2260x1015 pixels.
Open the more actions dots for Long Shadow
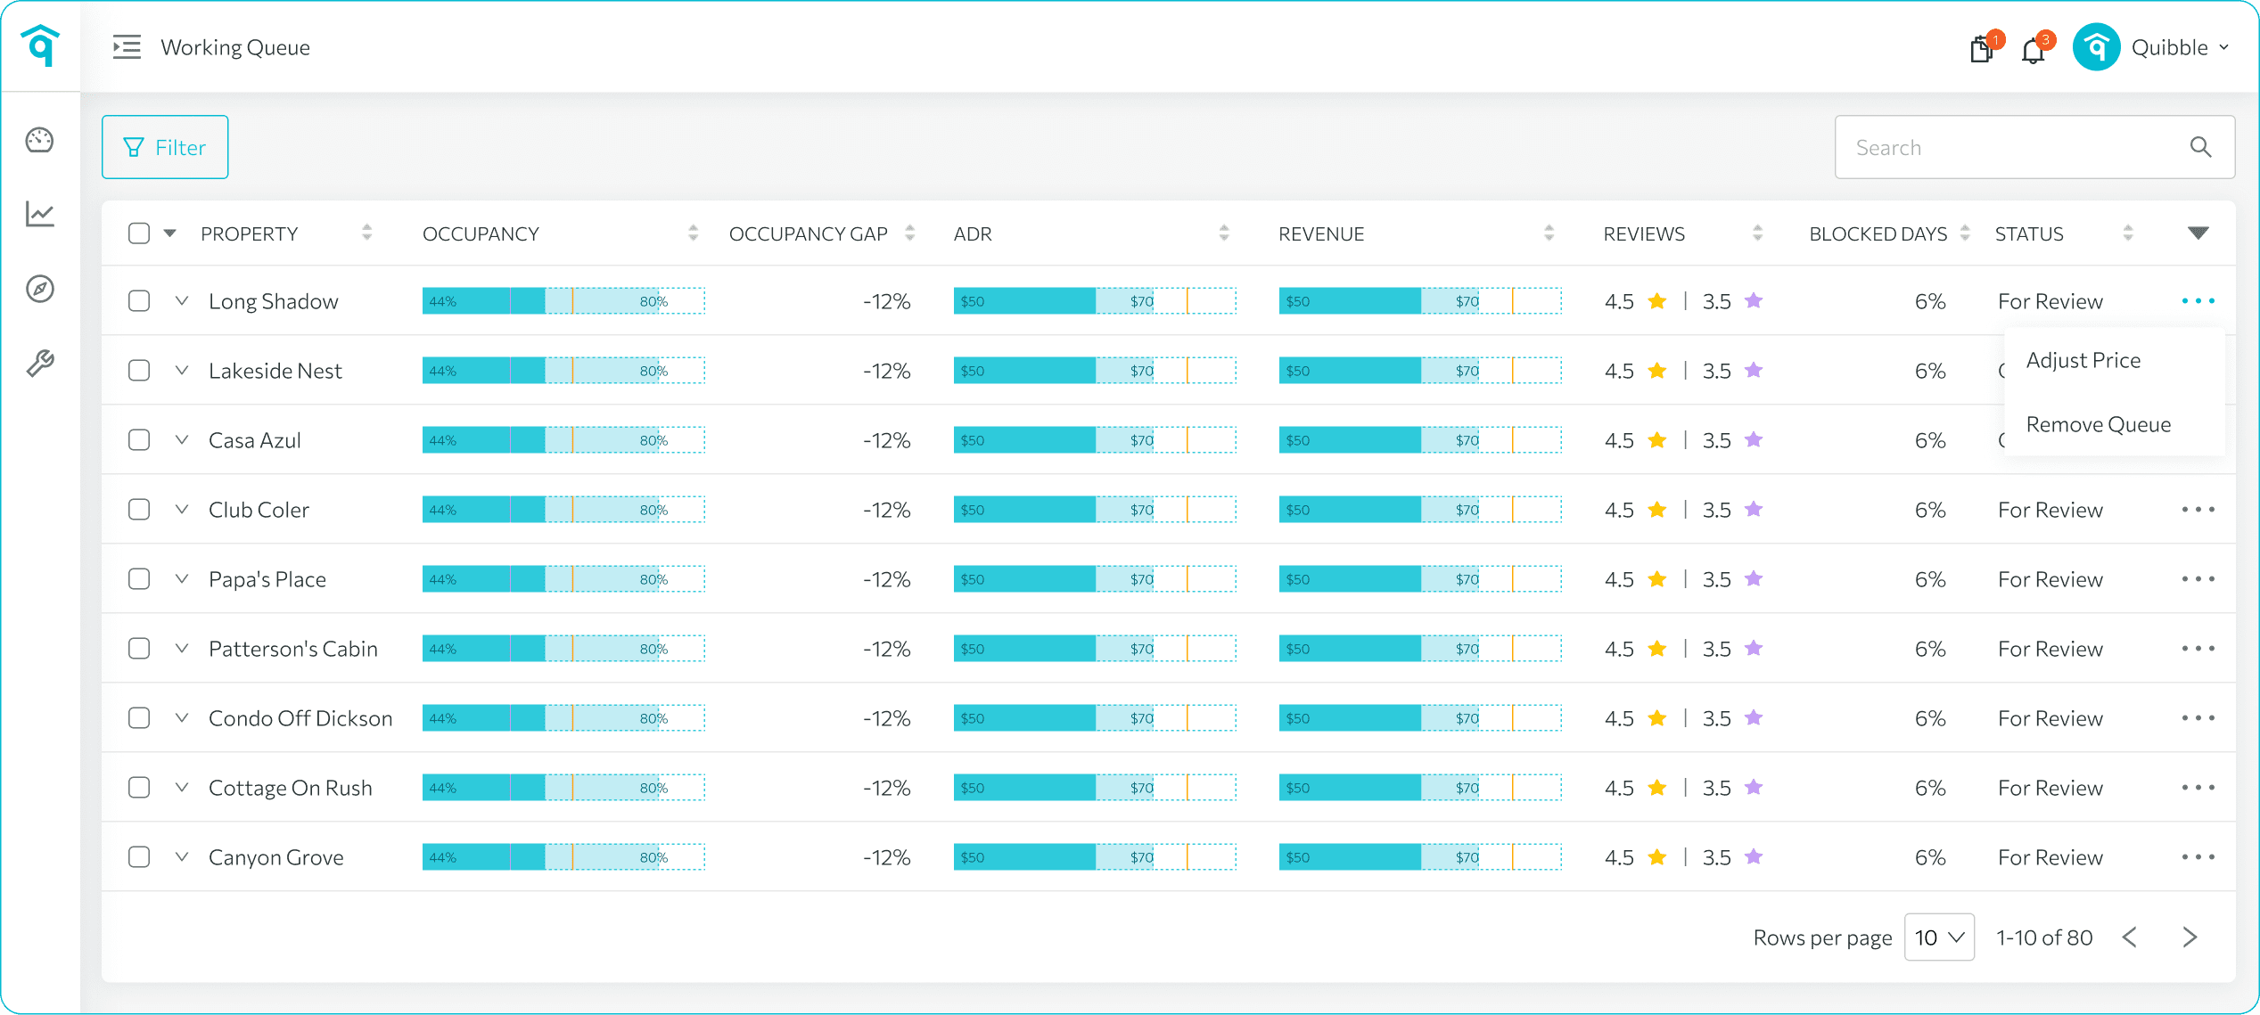point(2198,301)
